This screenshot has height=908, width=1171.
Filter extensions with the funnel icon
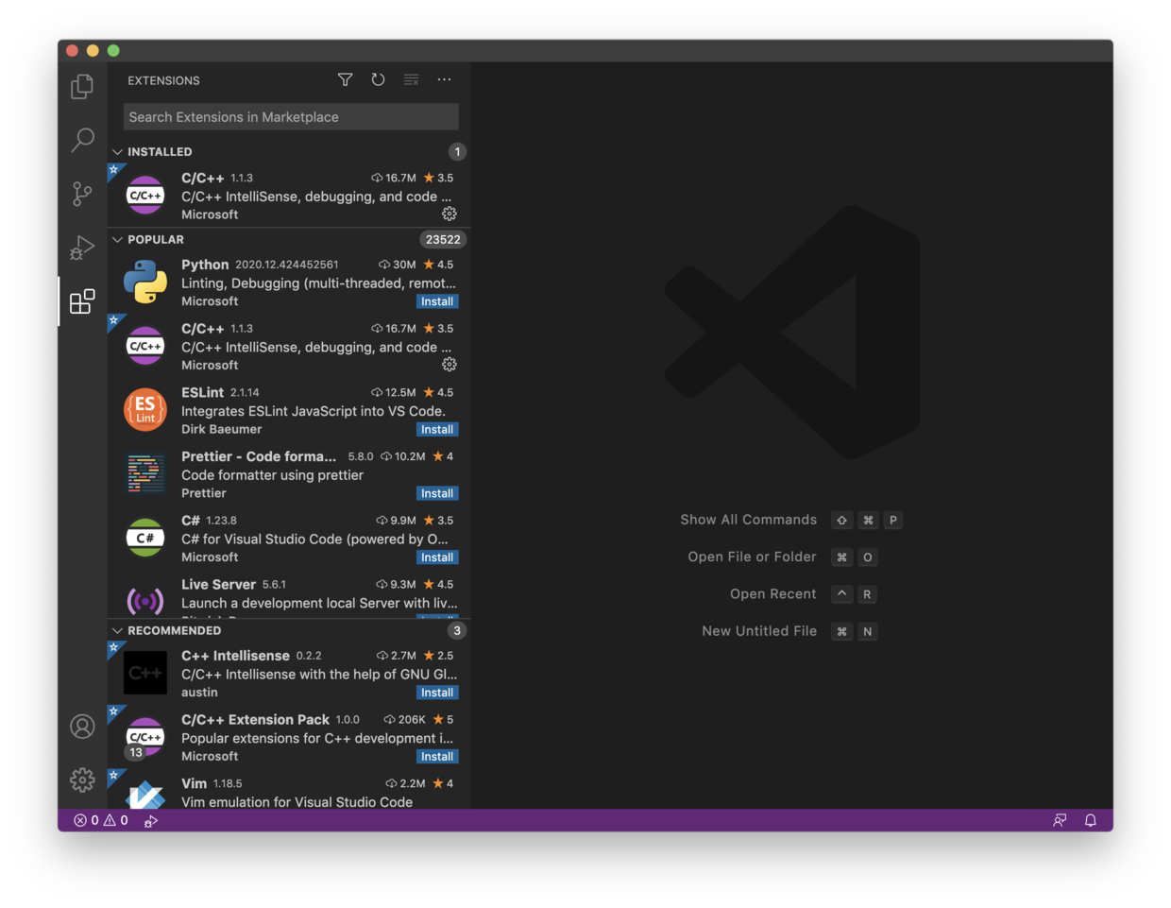coord(346,80)
